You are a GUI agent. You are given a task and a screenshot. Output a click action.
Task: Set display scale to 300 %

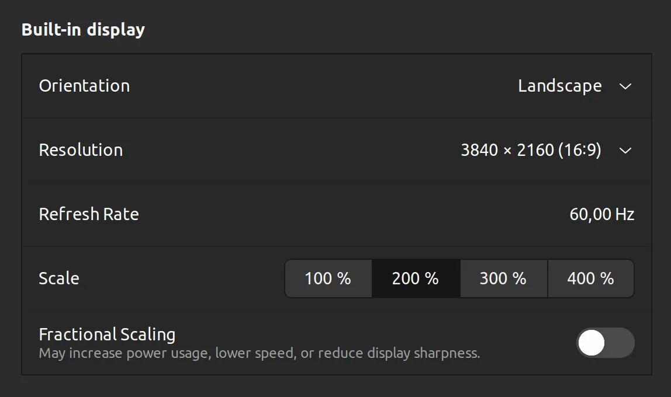(503, 278)
